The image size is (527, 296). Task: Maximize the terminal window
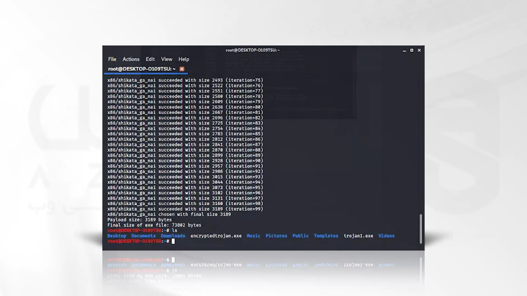[412, 50]
